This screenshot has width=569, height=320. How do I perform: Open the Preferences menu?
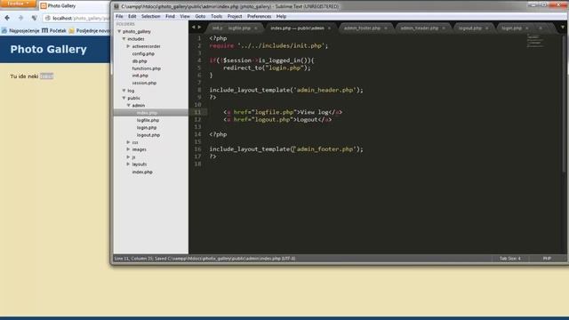[x=259, y=16]
